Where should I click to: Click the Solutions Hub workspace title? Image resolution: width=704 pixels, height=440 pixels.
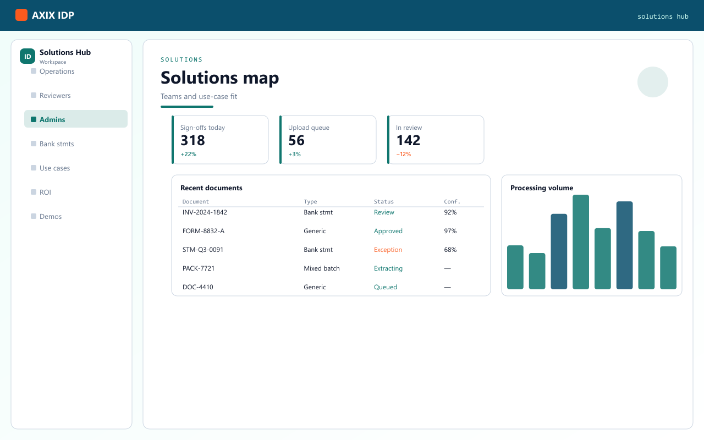click(65, 52)
